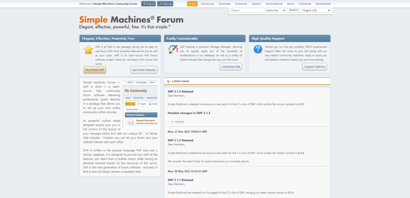Click the gold star icon
The width and height of the screenshot is (410, 198).
[x=88, y=49]
